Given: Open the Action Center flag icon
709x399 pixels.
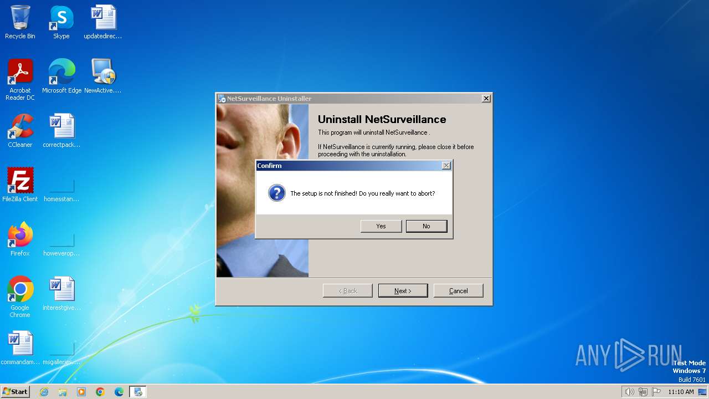Looking at the screenshot, I should (x=656, y=392).
